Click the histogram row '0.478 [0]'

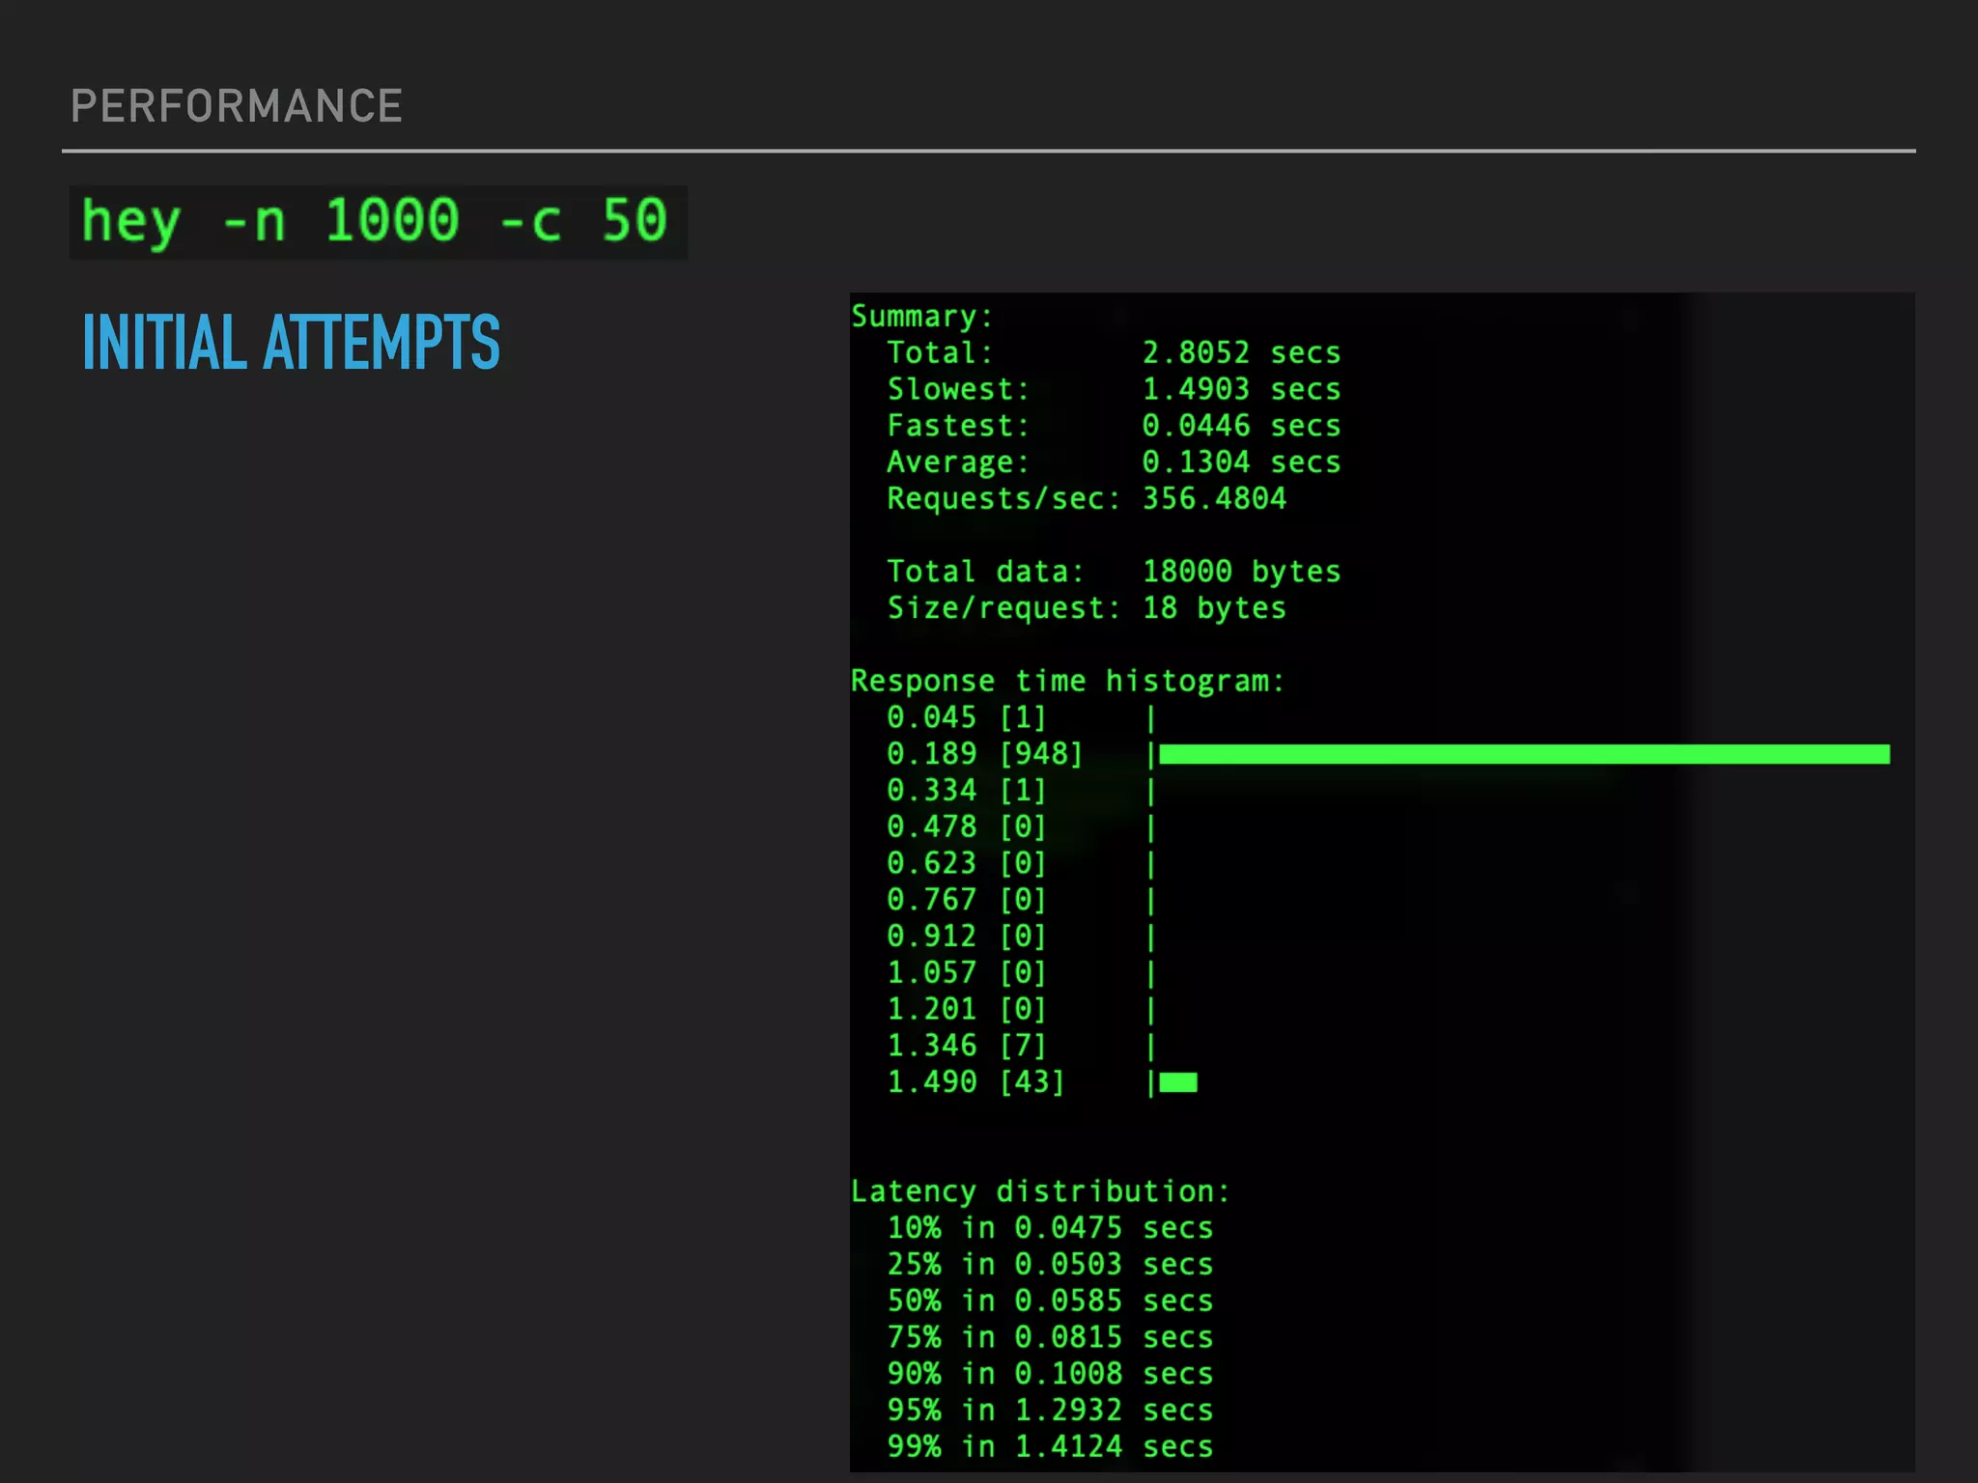1021,827
